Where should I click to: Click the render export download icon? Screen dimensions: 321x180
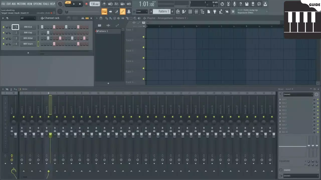click(265, 4)
